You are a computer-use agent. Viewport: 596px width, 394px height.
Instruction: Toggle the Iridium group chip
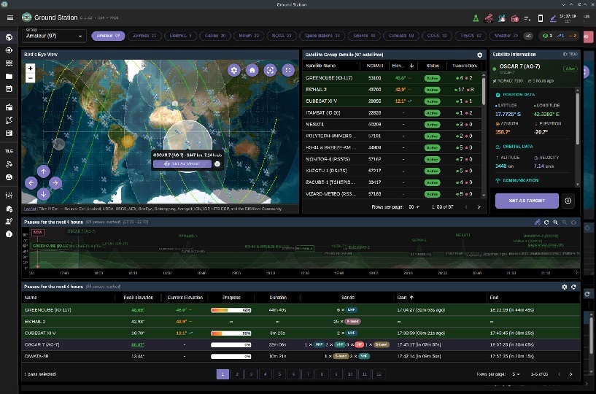click(x=249, y=35)
